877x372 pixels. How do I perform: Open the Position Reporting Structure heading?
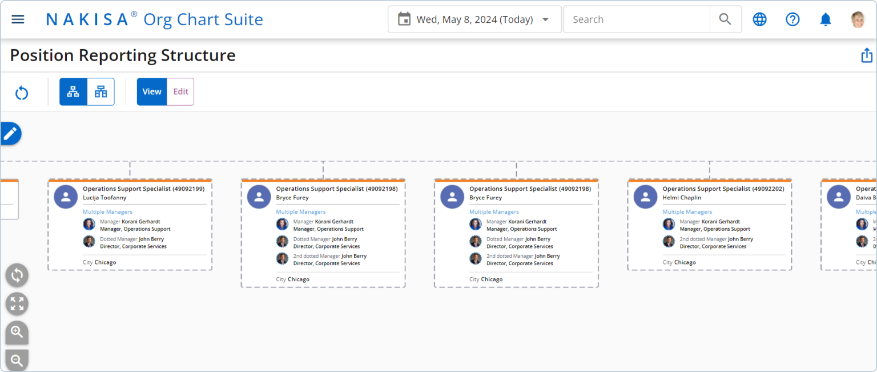coord(123,55)
